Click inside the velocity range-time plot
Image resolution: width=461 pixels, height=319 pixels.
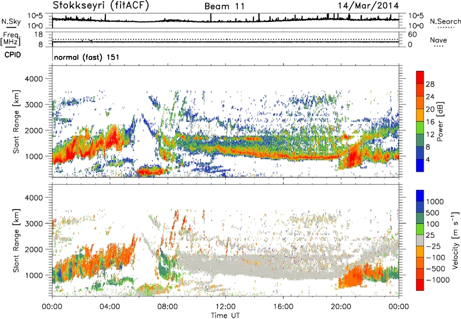click(225, 240)
